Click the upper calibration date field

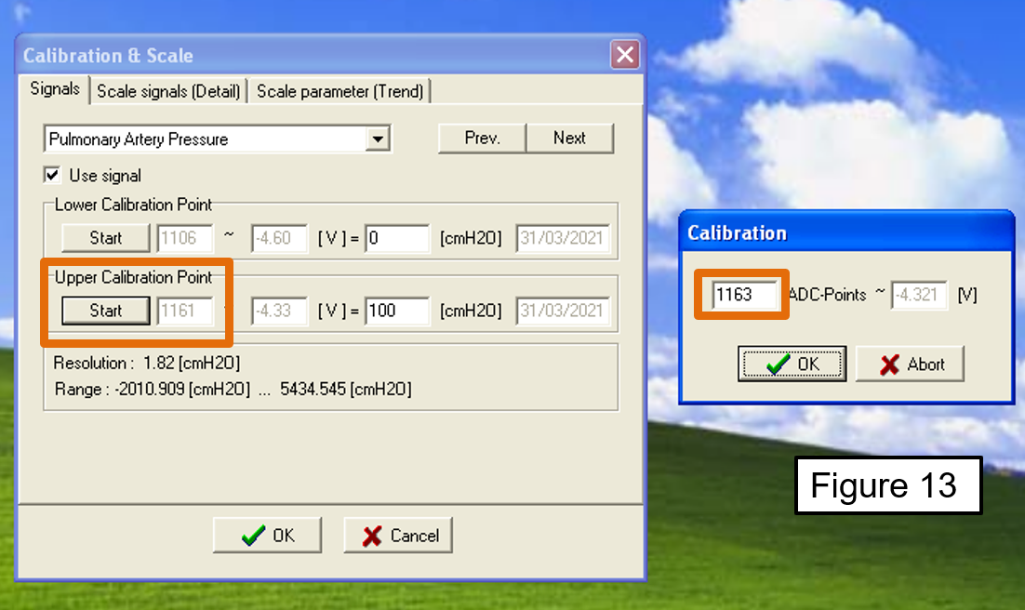(x=562, y=311)
